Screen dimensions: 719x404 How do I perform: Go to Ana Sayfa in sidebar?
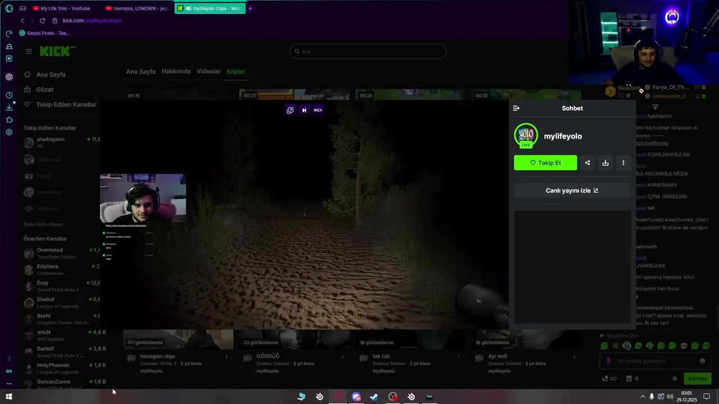click(45, 75)
